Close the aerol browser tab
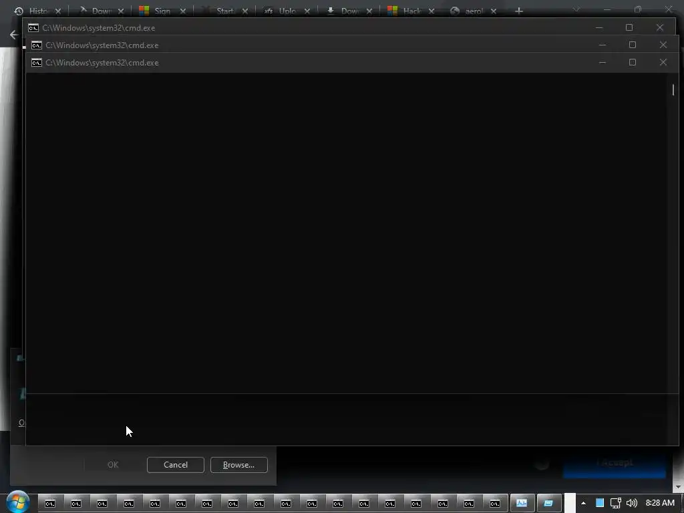 coord(494,11)
